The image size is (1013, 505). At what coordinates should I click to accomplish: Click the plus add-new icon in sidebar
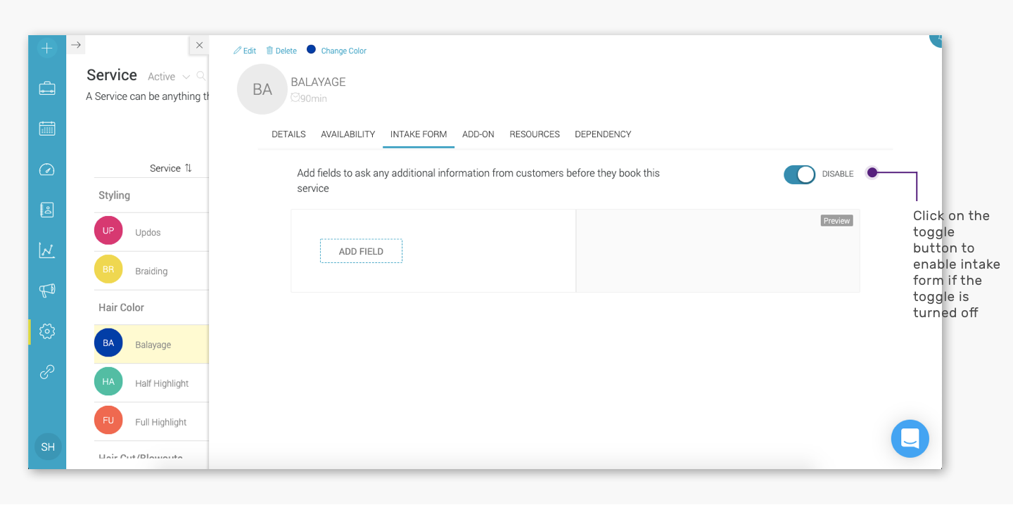(x=47, y=48)
